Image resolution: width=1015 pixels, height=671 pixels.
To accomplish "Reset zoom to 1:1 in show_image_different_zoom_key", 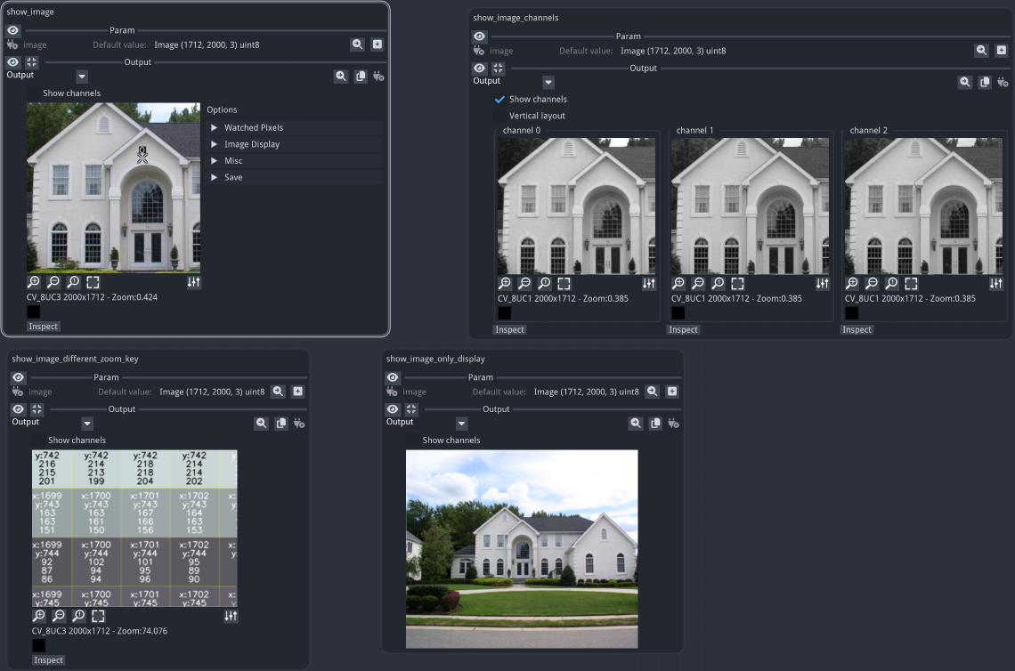I will click(78, 616).
